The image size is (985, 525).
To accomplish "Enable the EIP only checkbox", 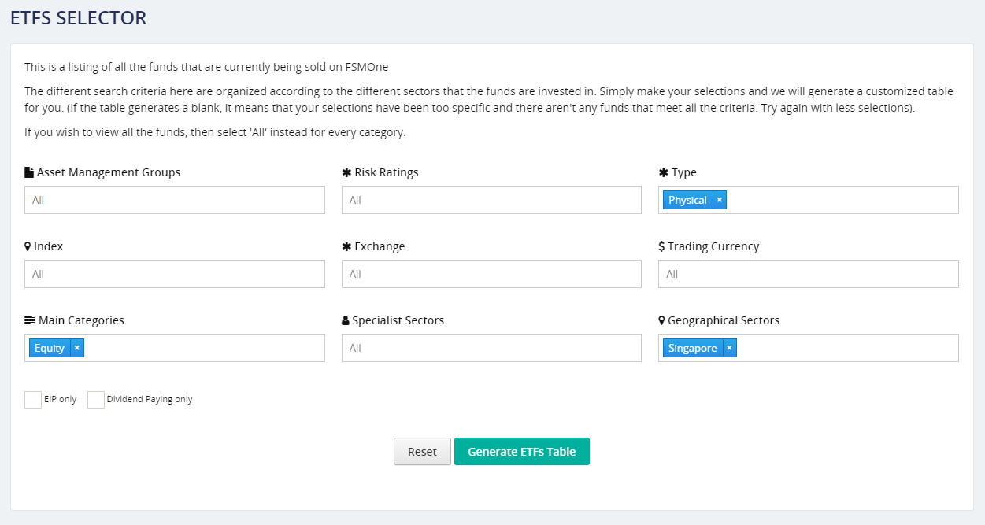I will click(x=33, y=400).
